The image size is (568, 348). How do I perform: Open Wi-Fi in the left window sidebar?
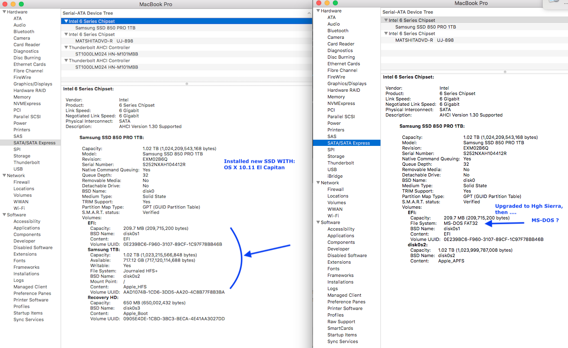[19, 208]
